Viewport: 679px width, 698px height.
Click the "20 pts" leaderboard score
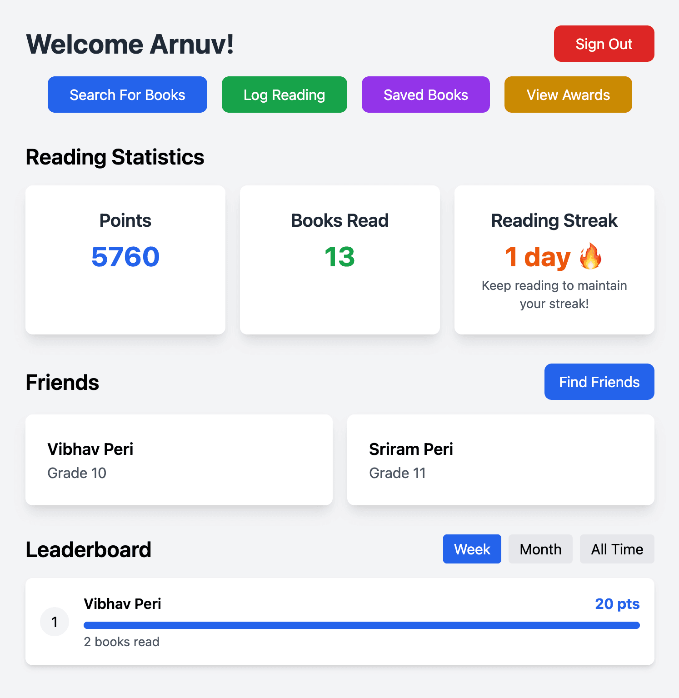coord(617,603)
